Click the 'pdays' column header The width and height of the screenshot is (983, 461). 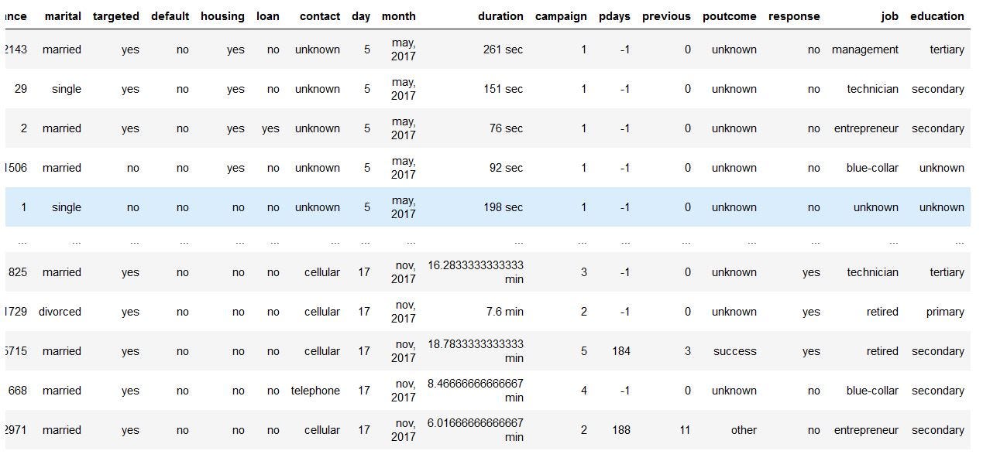coord(614,16)
